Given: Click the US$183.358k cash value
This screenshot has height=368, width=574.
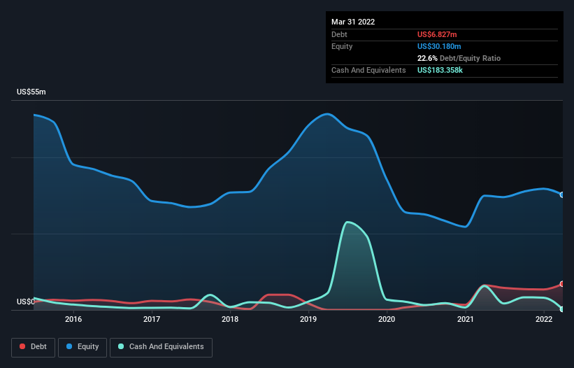Looking at the screenshot, I should pyautogui.click(x=440, y=70).
